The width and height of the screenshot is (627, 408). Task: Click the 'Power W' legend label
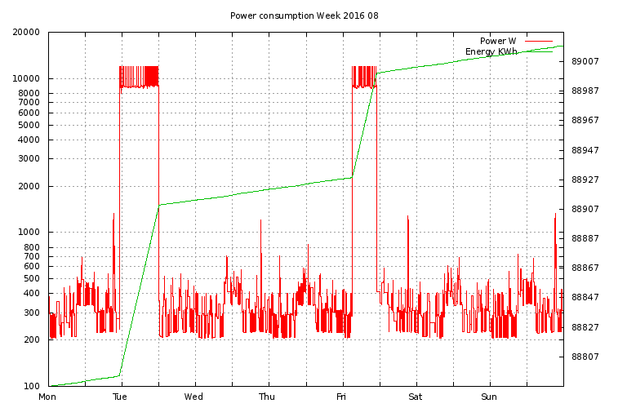(498, 41)
